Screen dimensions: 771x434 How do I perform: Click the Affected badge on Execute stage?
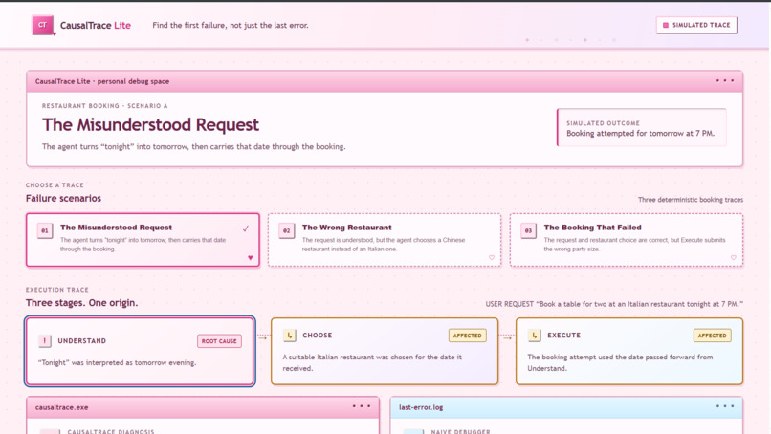pyautogui.click(x=712, y=336)
